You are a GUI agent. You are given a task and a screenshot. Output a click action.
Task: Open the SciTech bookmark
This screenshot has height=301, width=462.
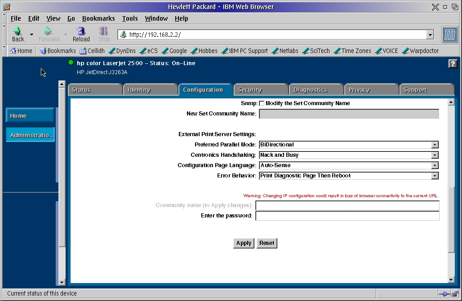(316, 51)
